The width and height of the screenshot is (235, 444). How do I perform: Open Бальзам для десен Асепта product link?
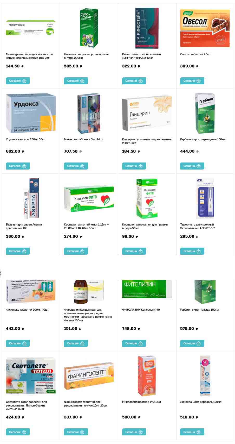[x=24, y=226]
